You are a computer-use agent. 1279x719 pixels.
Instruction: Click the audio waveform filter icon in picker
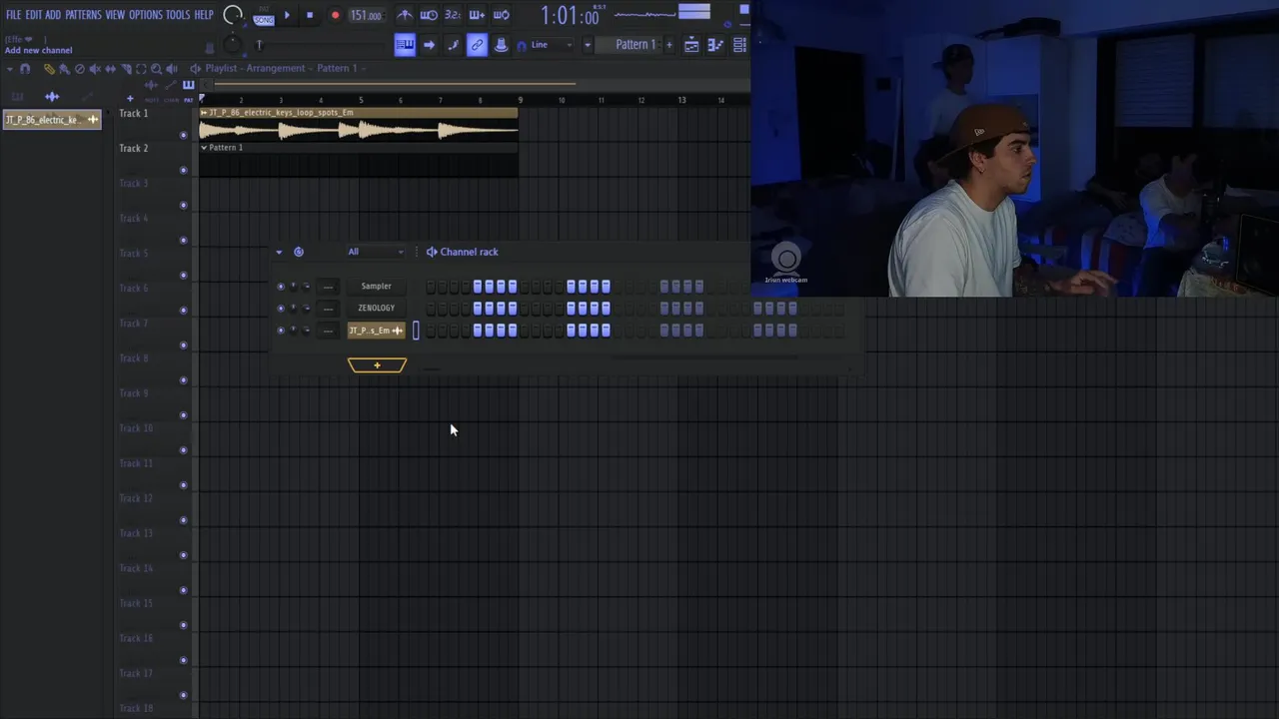(52, 97)
